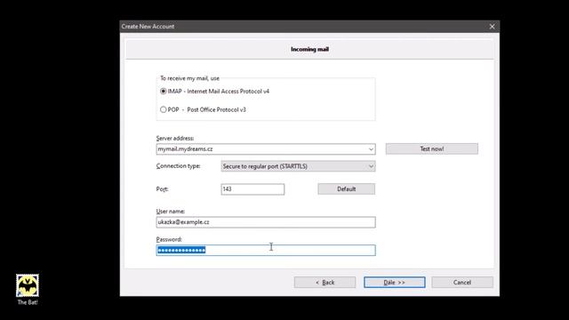Click into the User name field
The width and height of the screenshot is (569, 320).
pos(266,222)
